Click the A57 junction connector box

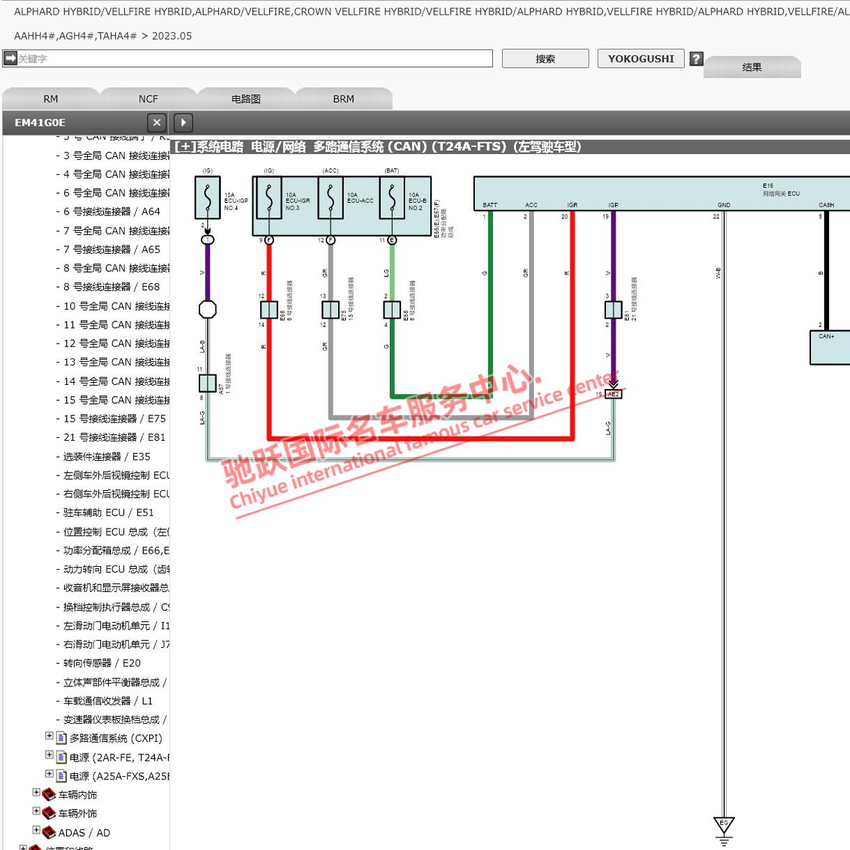click(208, 383)
